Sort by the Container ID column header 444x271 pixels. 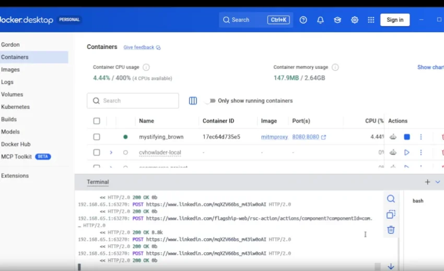pyautogui.click(x=218, y=121)
